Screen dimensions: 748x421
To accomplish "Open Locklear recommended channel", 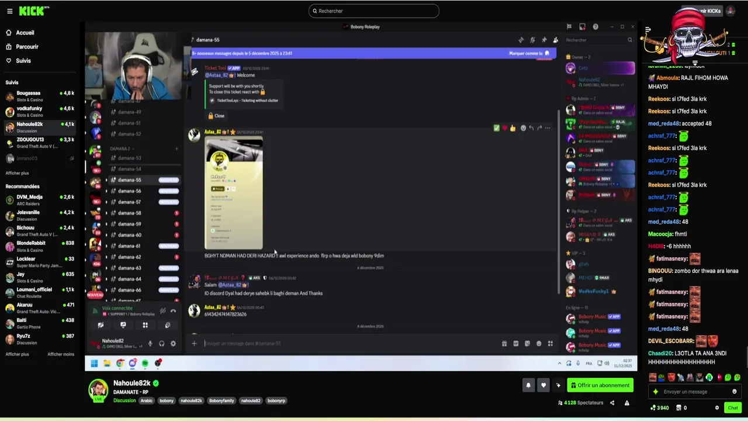I will (39, 261).
